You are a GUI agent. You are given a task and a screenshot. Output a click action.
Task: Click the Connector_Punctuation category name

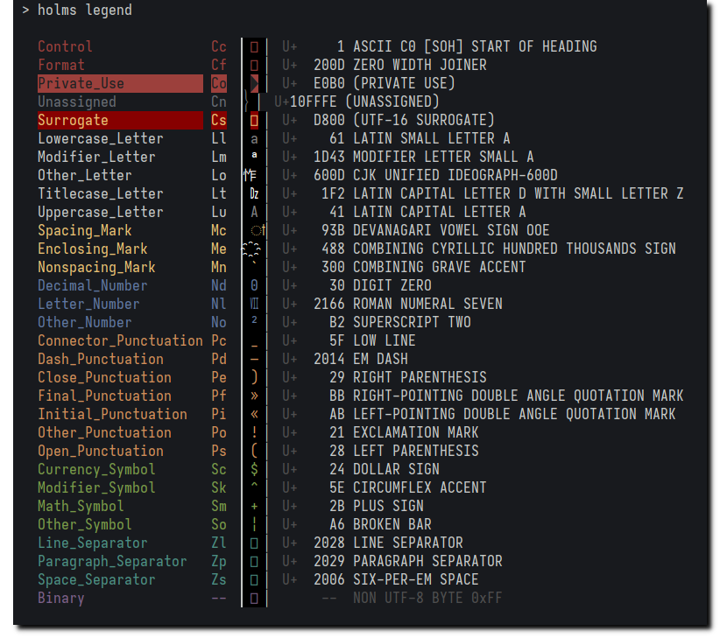[120, 340]
